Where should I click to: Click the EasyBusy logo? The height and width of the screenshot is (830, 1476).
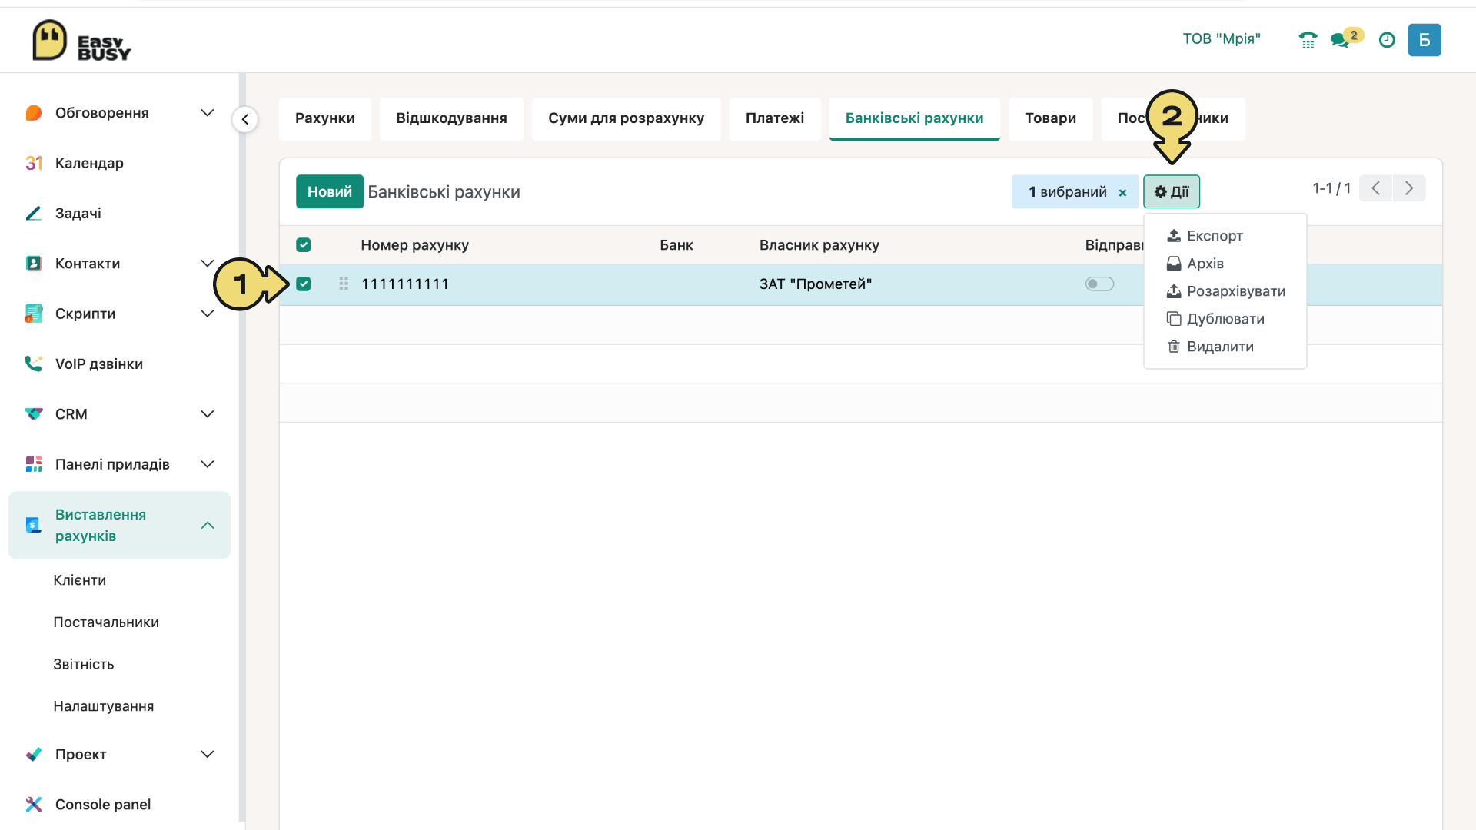click(81, 41)
